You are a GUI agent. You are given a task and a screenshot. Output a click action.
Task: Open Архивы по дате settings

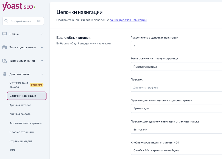pyautogui.click(x=20, y=114)
